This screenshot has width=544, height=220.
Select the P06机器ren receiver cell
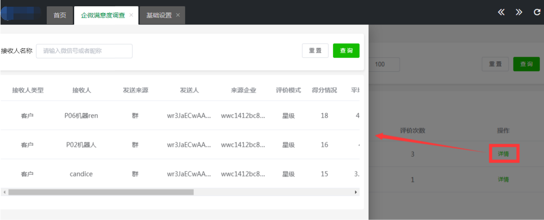(81, 116)
